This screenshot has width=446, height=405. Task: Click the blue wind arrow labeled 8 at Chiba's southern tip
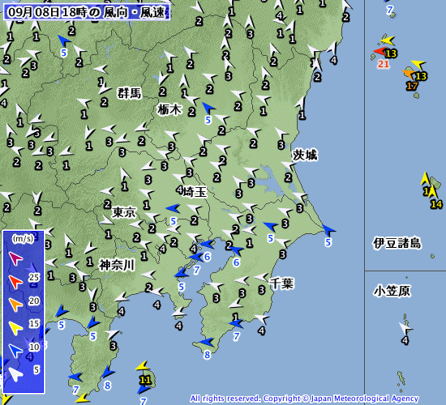207,342
